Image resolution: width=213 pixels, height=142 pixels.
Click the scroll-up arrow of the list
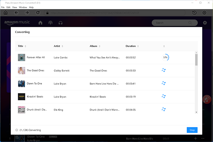pyautogui.click(x=196, y=53)
